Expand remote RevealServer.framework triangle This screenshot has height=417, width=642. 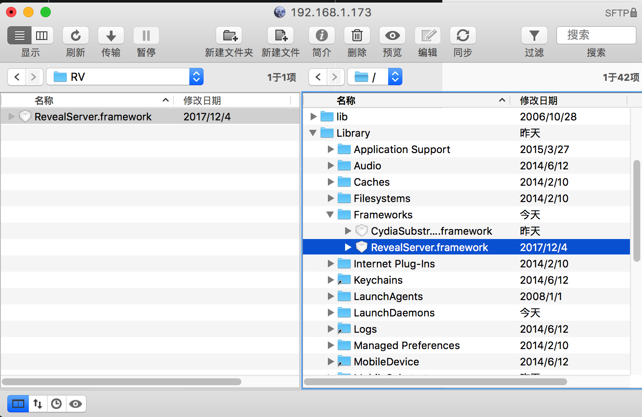[348, 247]
